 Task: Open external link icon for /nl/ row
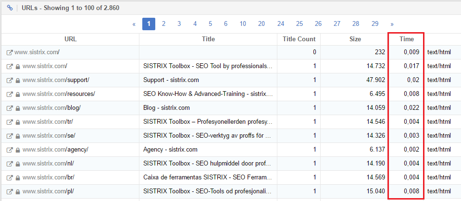(10, 164)
